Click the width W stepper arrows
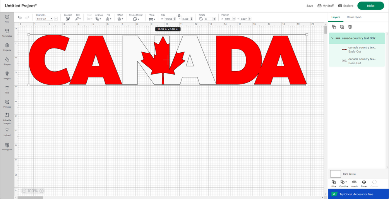The width and height of the screenshot is (389, 199). click(174, 19)
